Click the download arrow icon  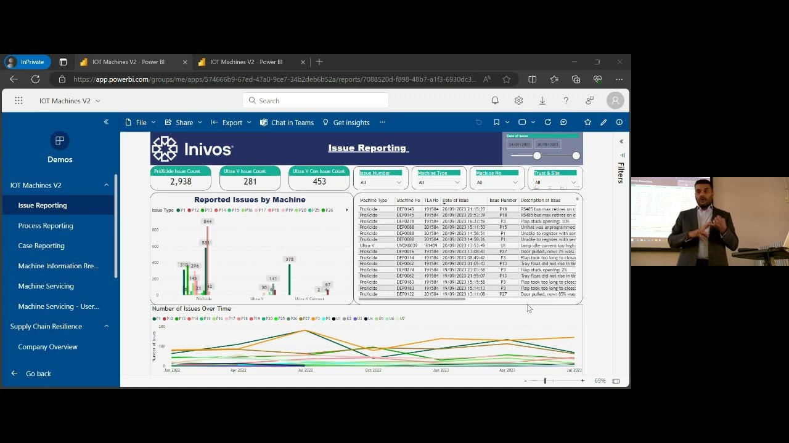click(x=542, y=101)
